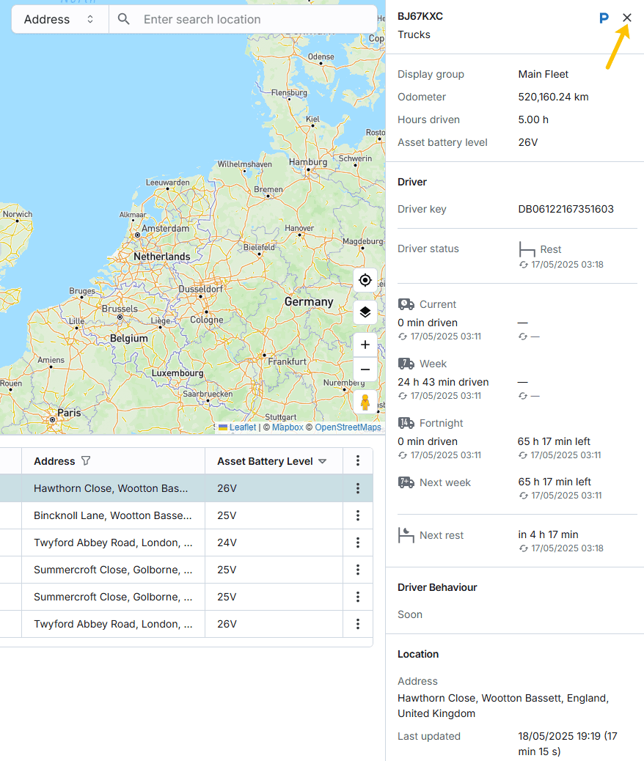The image size is (644, 761).
Task: Open the map layers selector
Action: [365, 312]
